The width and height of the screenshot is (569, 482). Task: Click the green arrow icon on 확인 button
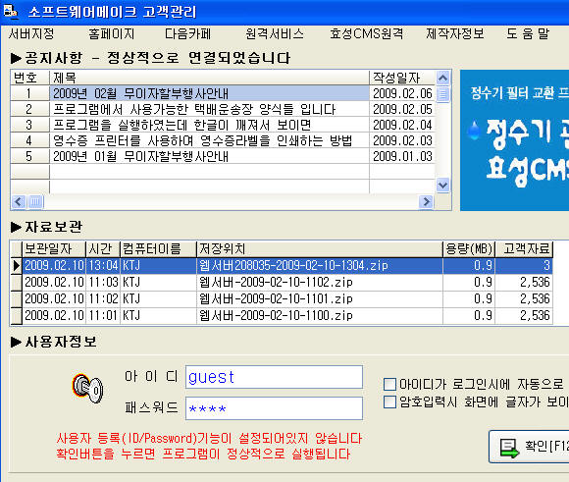(509, 449)
